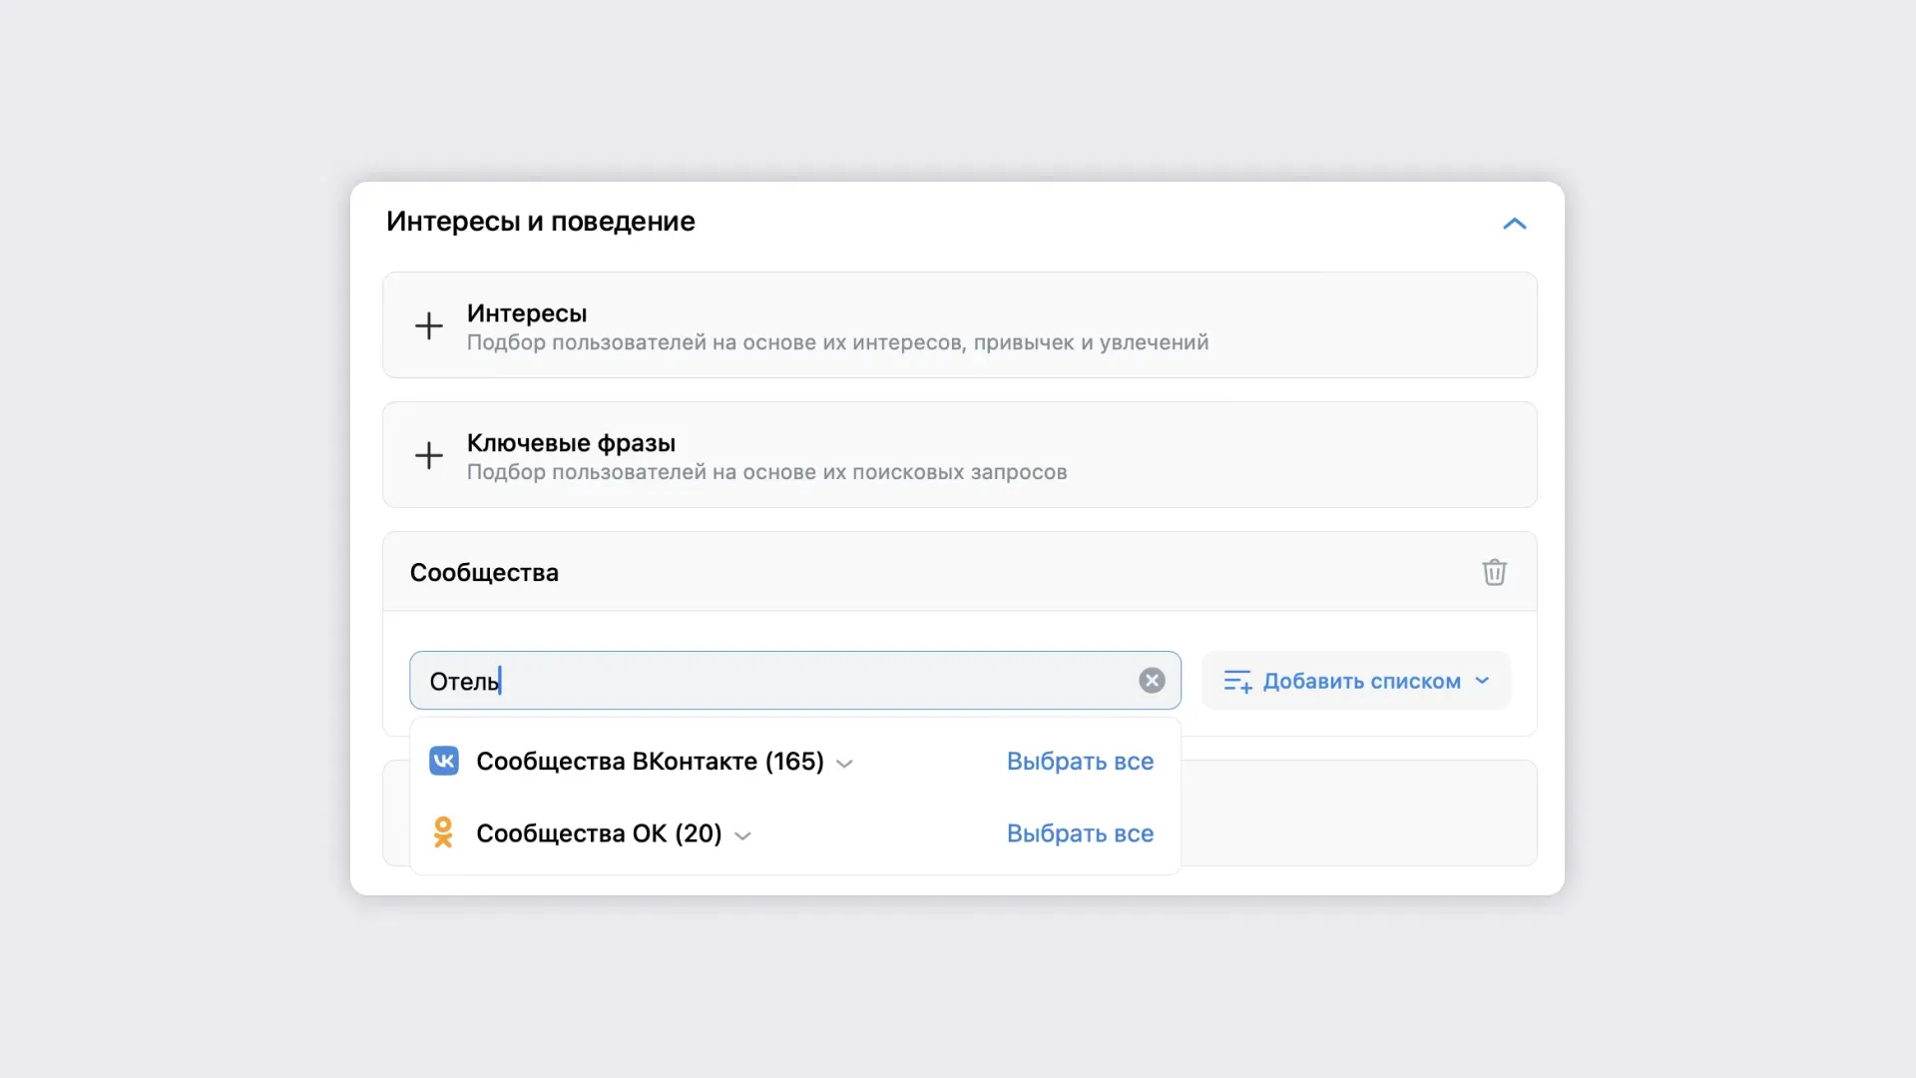Click the plus icon next to Ключевые фразы
The height and width of the screenshot is (1078, 1916).
pos(429,455)
